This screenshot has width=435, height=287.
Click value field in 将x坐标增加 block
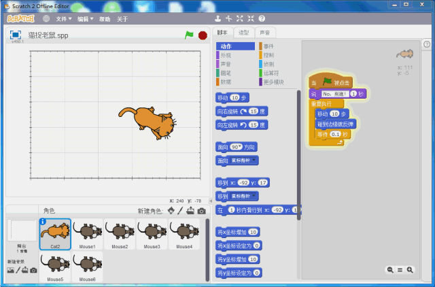(253, 232)
